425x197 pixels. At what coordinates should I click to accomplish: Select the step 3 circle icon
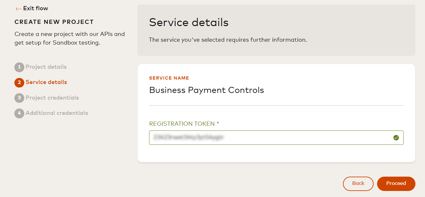(x=19, y=98)
